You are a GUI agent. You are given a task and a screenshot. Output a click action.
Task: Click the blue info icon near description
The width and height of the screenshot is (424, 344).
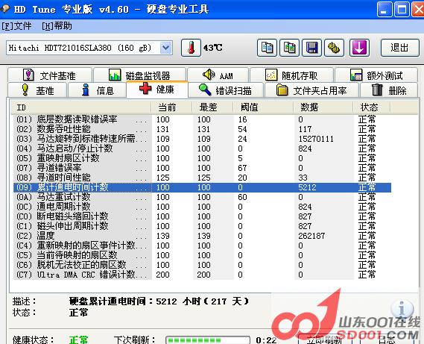(x=402, y=308)
